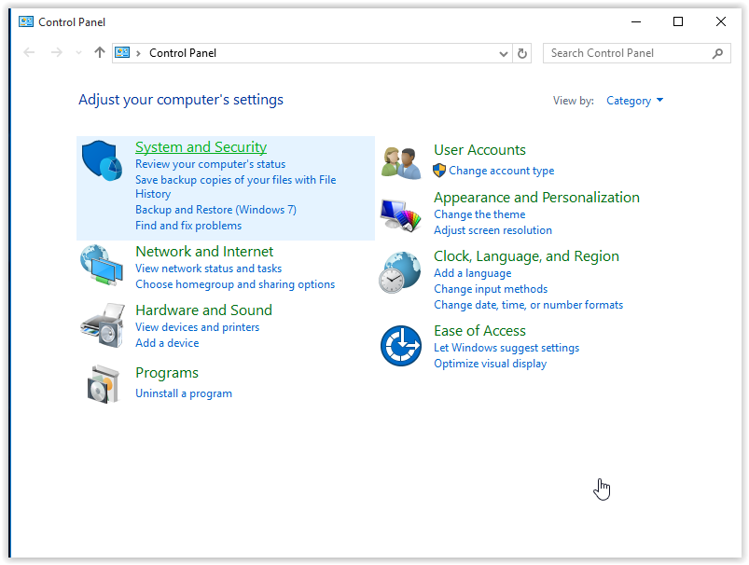749x565 pixels.
Task: Minimize the Control Panel window
Action: (x=636, y=22)
